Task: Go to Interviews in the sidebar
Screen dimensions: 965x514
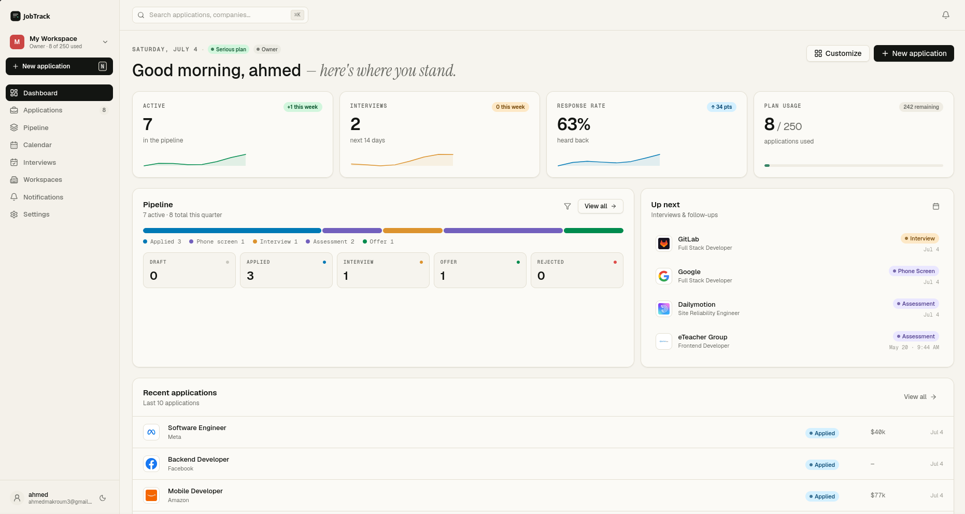Action: tap(59, 162)
